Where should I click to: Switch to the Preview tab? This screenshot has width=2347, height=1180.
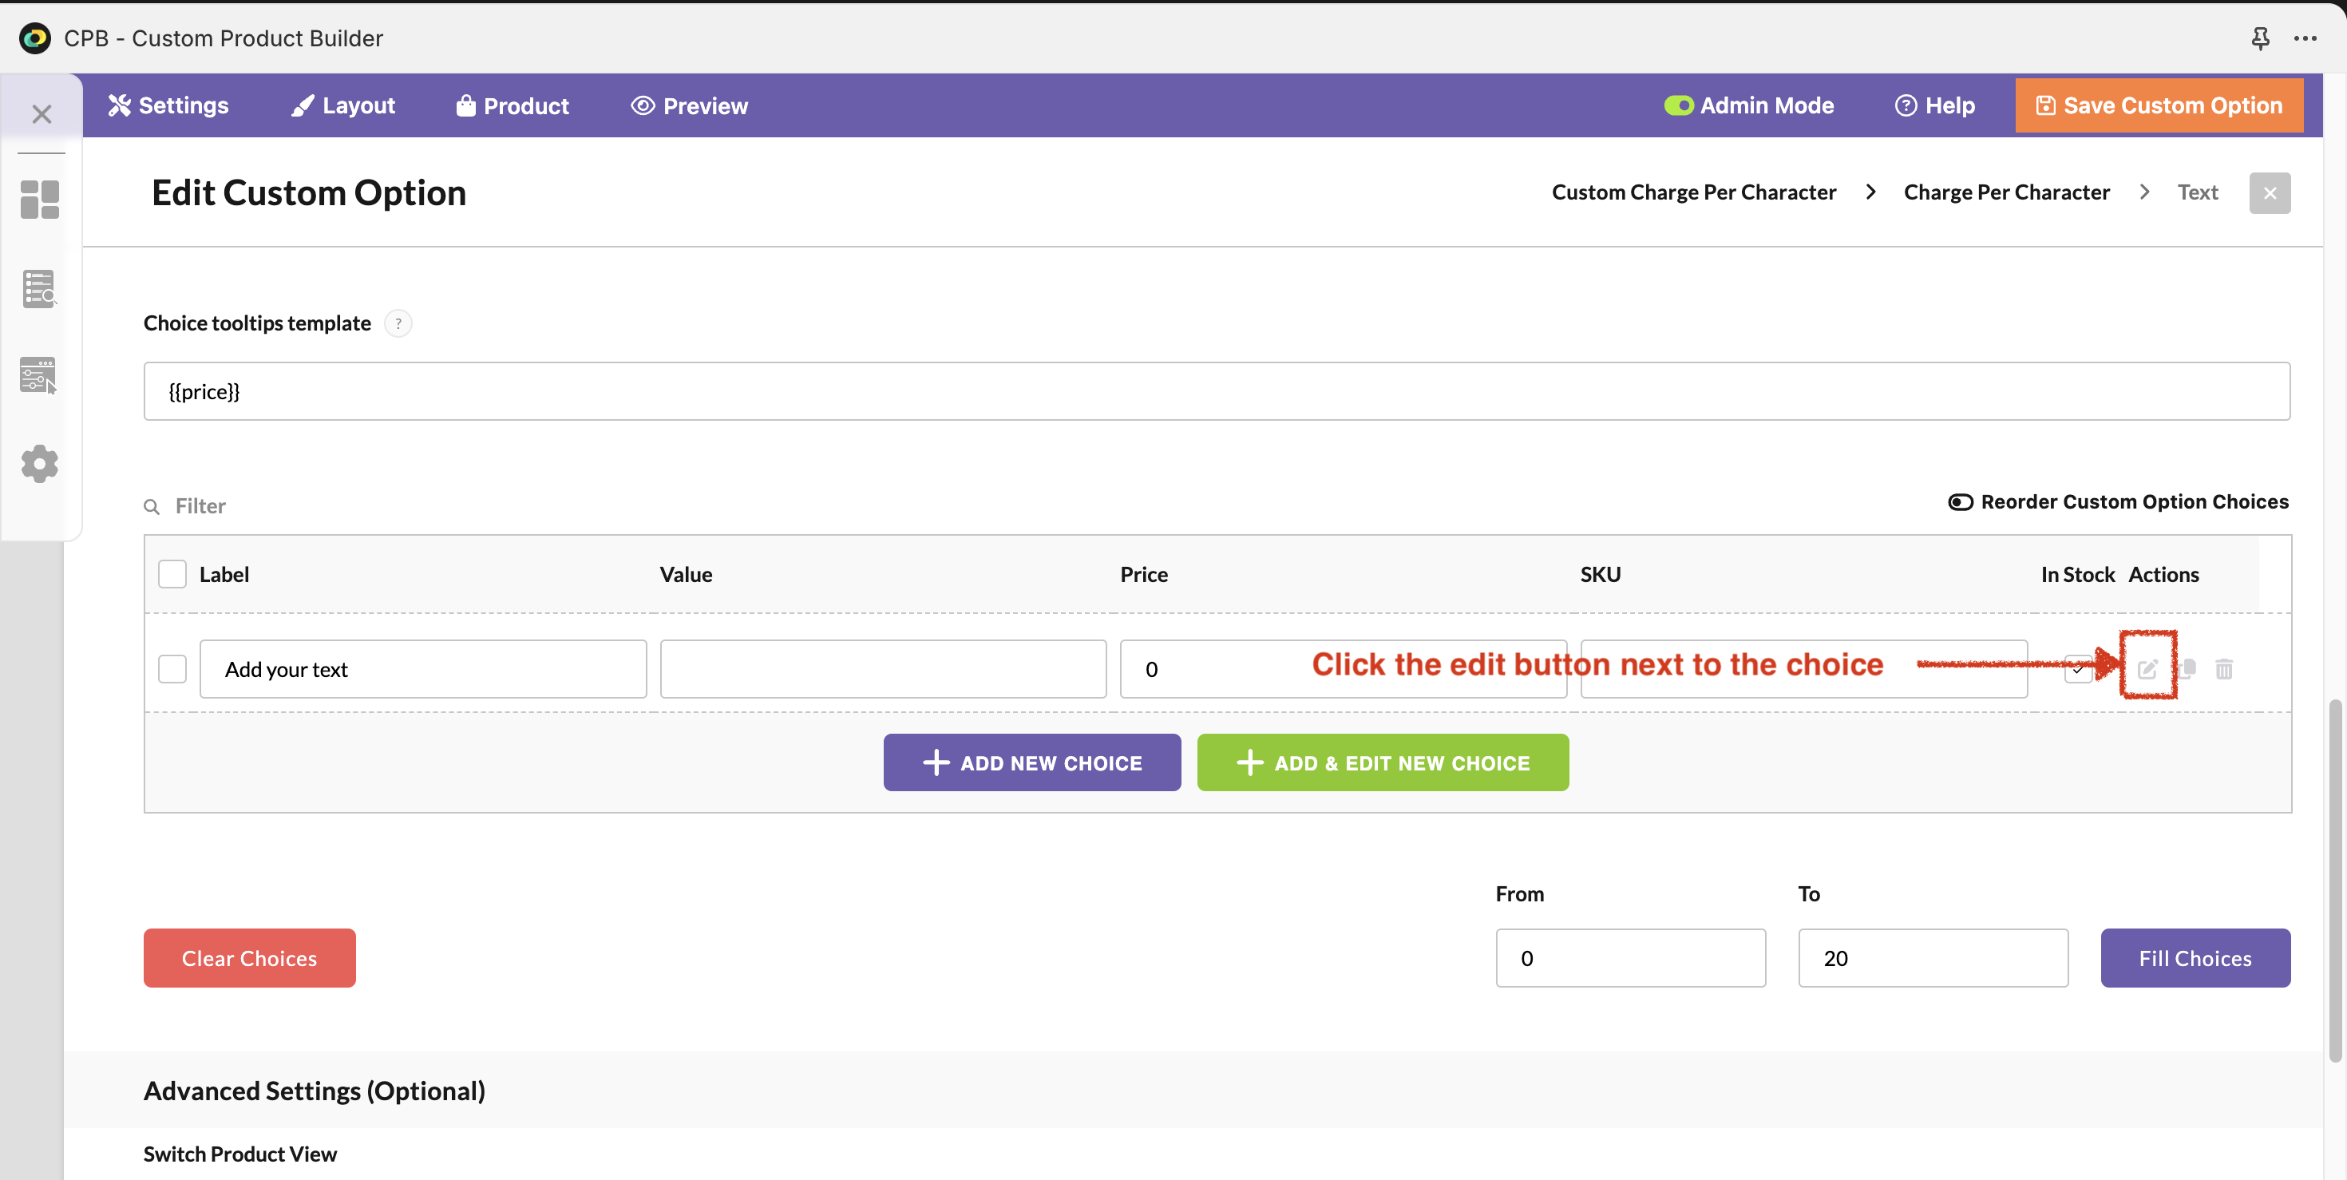pyautogui.click(x=689, y=105)
